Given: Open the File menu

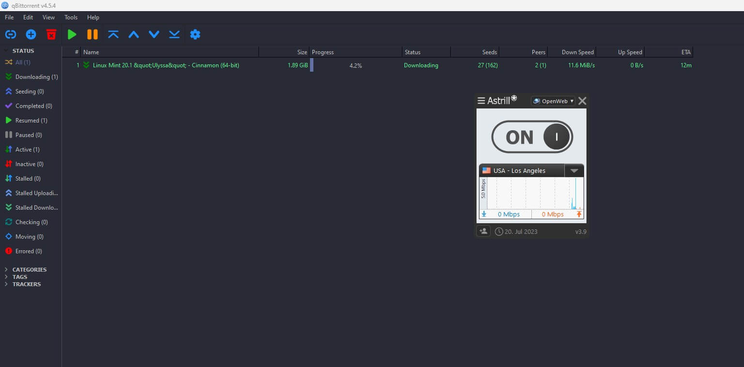Looking at the screenshot, I should pos(9,17).
